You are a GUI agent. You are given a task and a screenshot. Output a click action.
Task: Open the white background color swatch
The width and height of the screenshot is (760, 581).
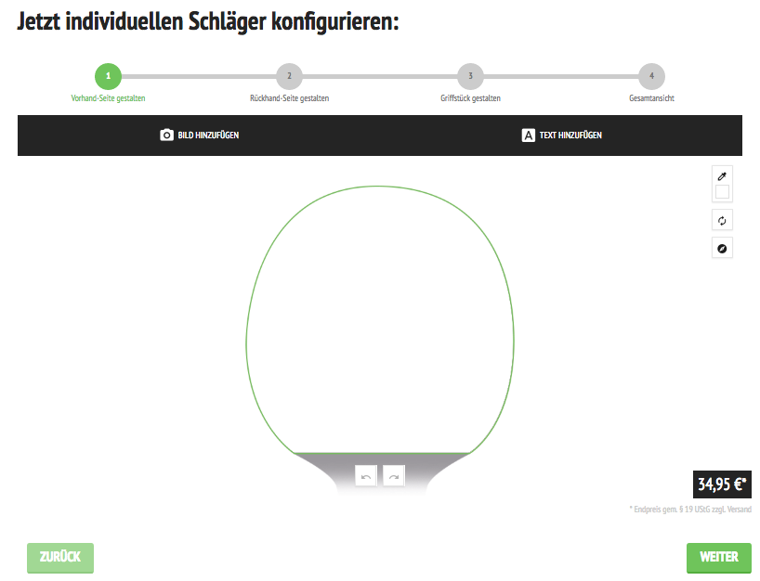[722, 192]
